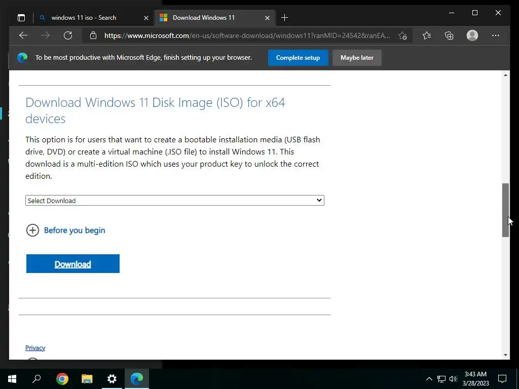Show hidden system tray icons

tap(429, 379)
